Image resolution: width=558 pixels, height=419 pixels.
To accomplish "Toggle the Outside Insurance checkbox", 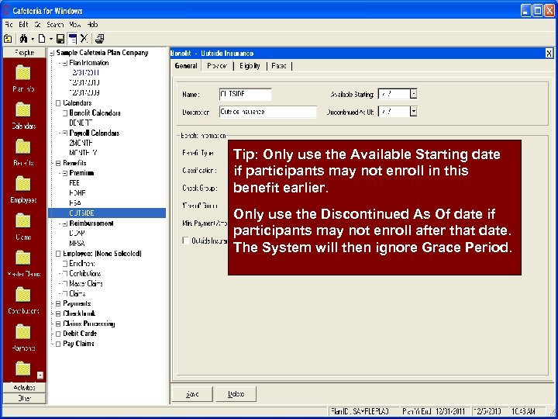I will pyautogui.click(x=185, y=241).
